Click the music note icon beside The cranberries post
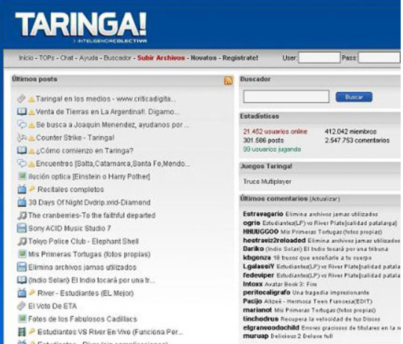 pos(22,215)
